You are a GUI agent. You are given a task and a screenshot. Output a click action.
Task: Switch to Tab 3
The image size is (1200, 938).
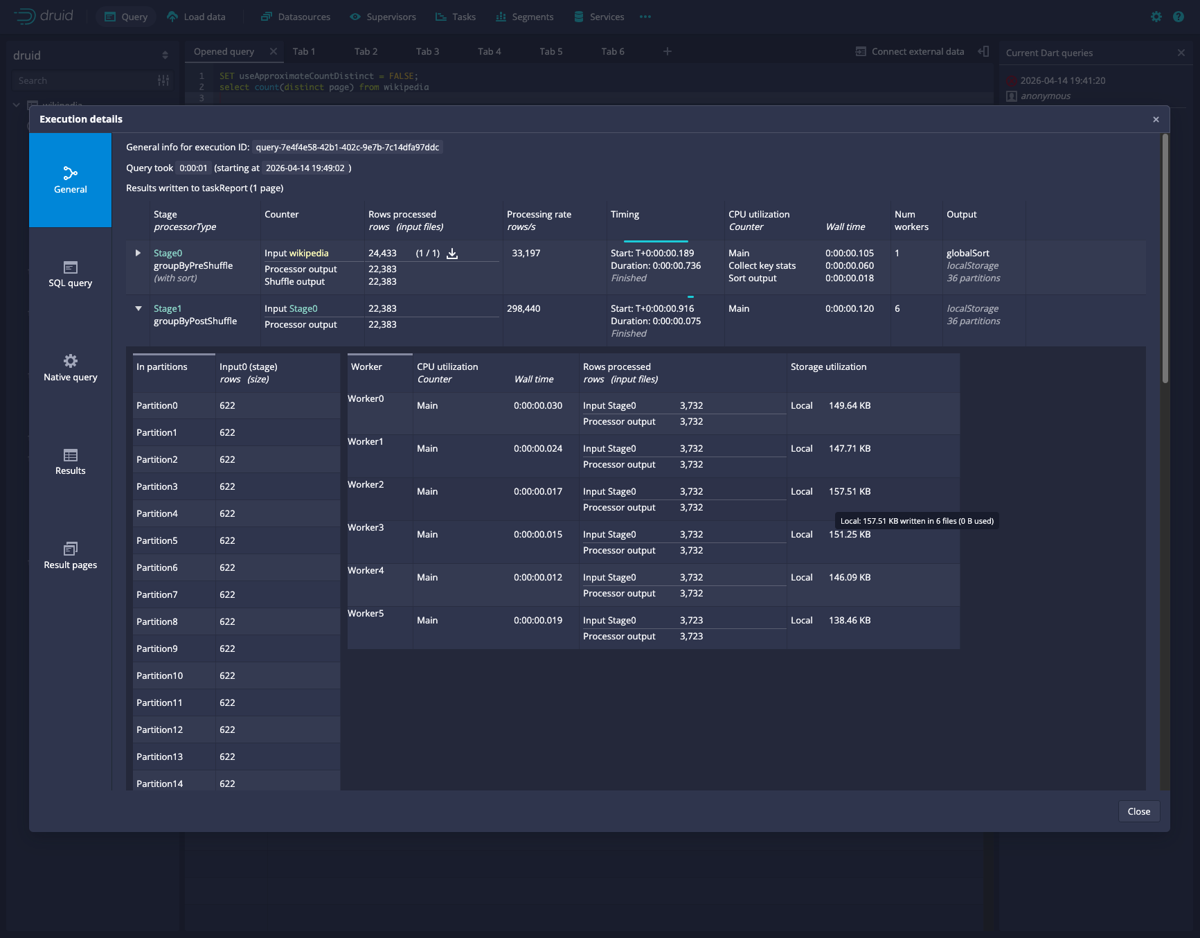pos(428,51)
